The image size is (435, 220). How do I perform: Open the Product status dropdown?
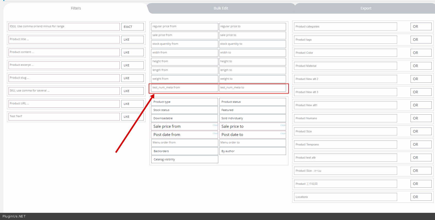point(252,102)
